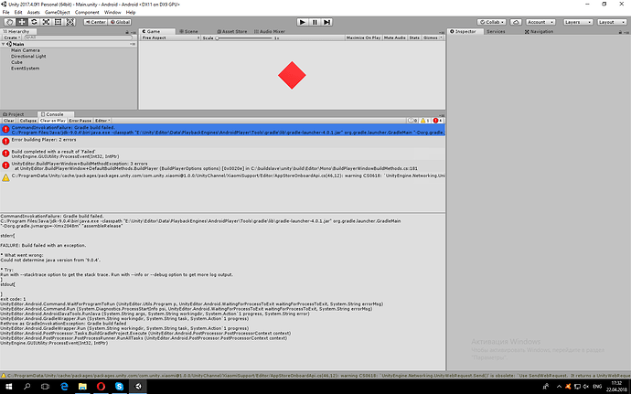
Task: Open the Create dropdown in Hierarchy
Action: (x=12, y=37)
